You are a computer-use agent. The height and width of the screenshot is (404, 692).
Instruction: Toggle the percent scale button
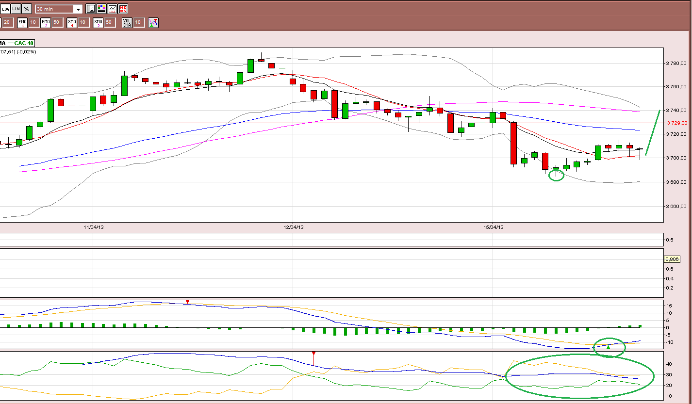[27, 9]
